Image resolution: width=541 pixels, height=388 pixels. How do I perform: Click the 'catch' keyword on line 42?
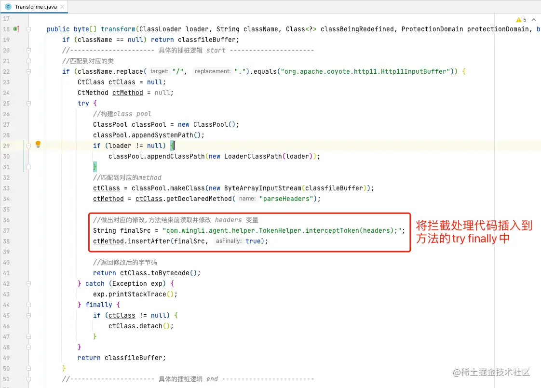[x=95, y=283]
